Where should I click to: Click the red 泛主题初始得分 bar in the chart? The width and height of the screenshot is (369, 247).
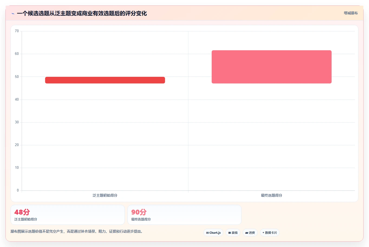(x=105, y=80)
